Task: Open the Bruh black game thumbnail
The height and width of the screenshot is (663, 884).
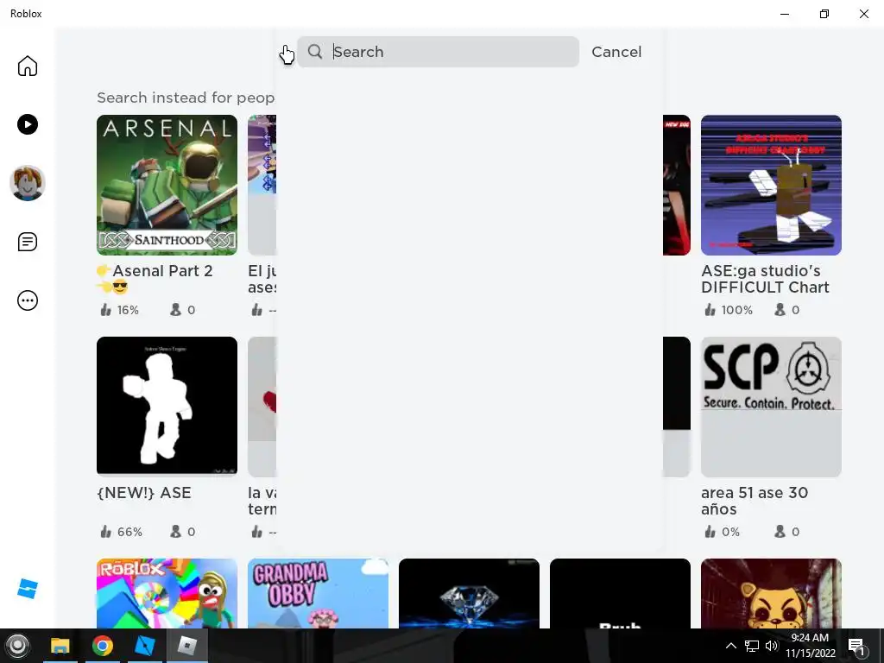Action: (620, 593)
